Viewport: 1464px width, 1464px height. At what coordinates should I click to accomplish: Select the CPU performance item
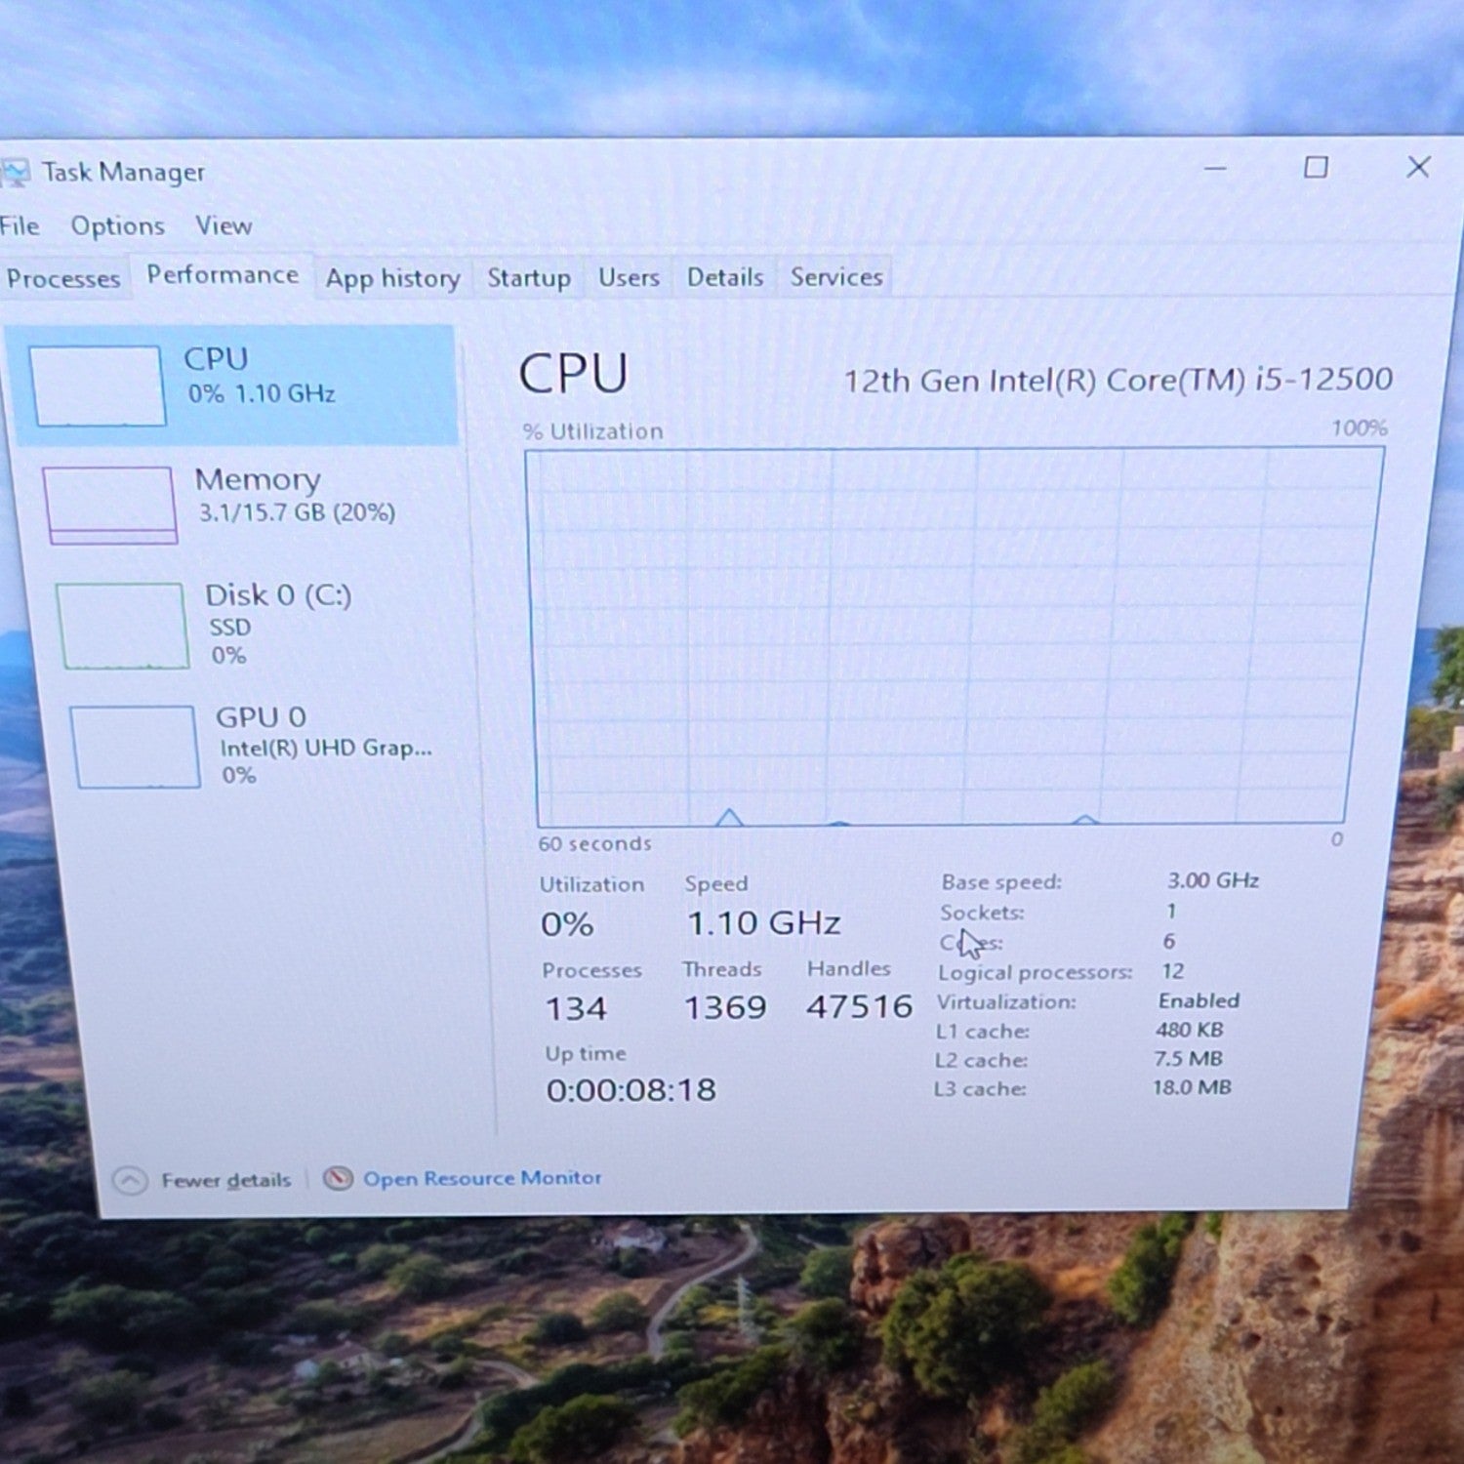tap(234, 385)
